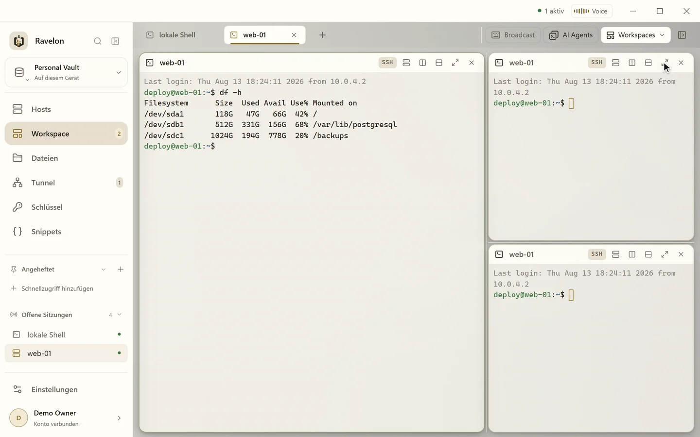Close the upper right web-01 pane
The image size is (700, 437).
coord(681,63)
